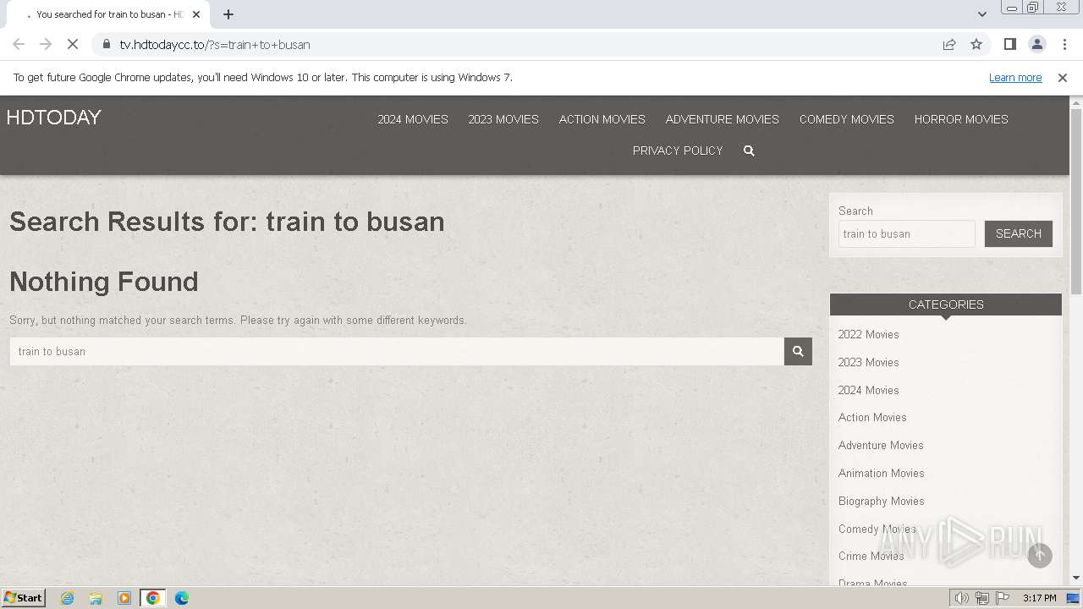
Task: Open the 2024 MOVIES menu item
Action: (413, 119)
